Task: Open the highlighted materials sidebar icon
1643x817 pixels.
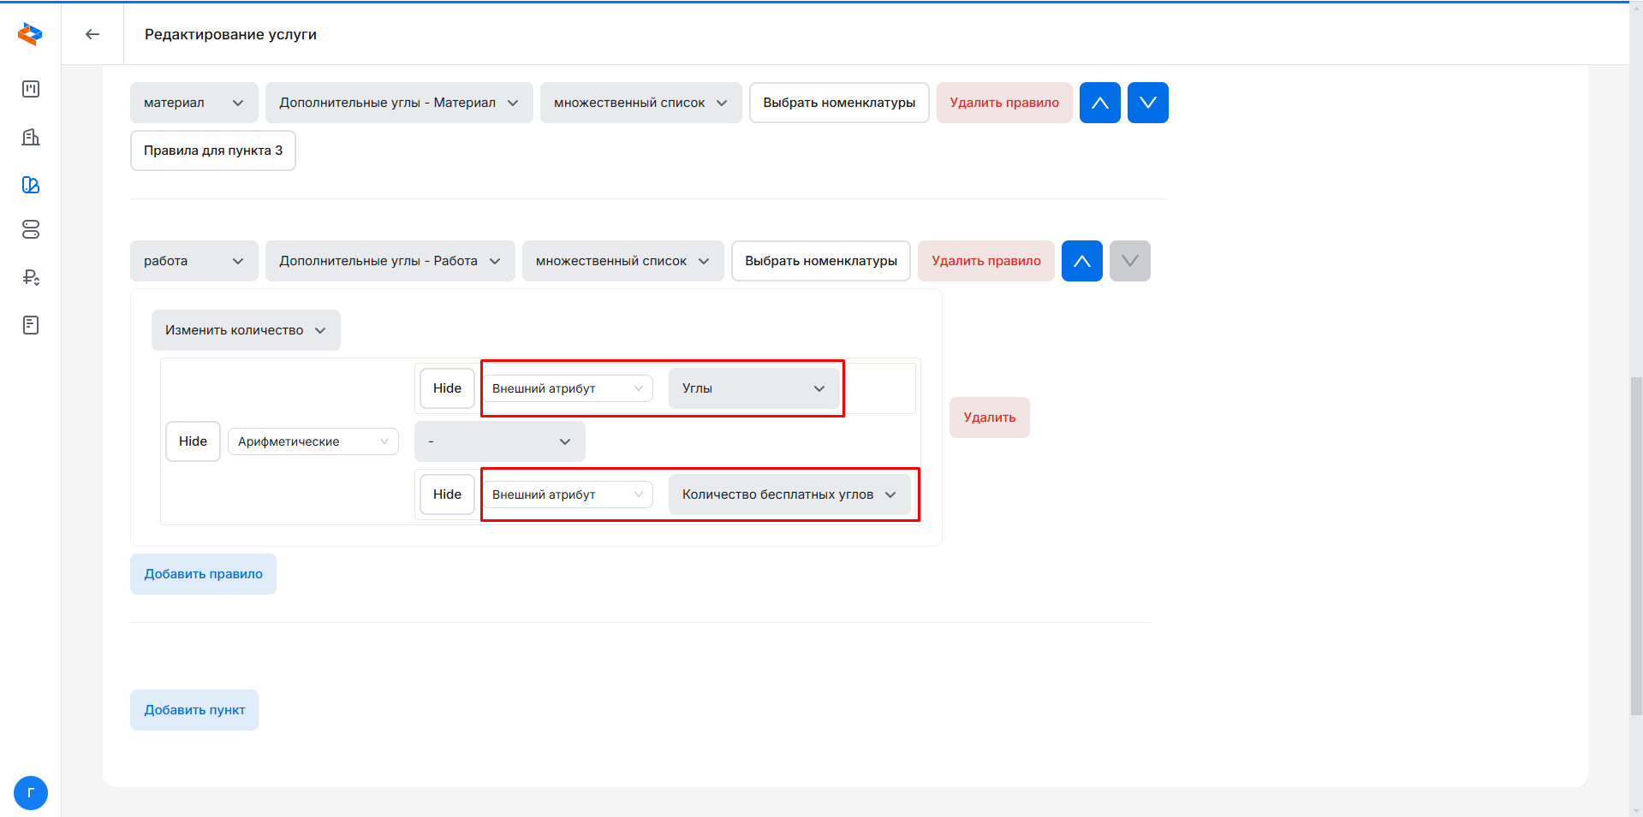Action: [31, 185]
